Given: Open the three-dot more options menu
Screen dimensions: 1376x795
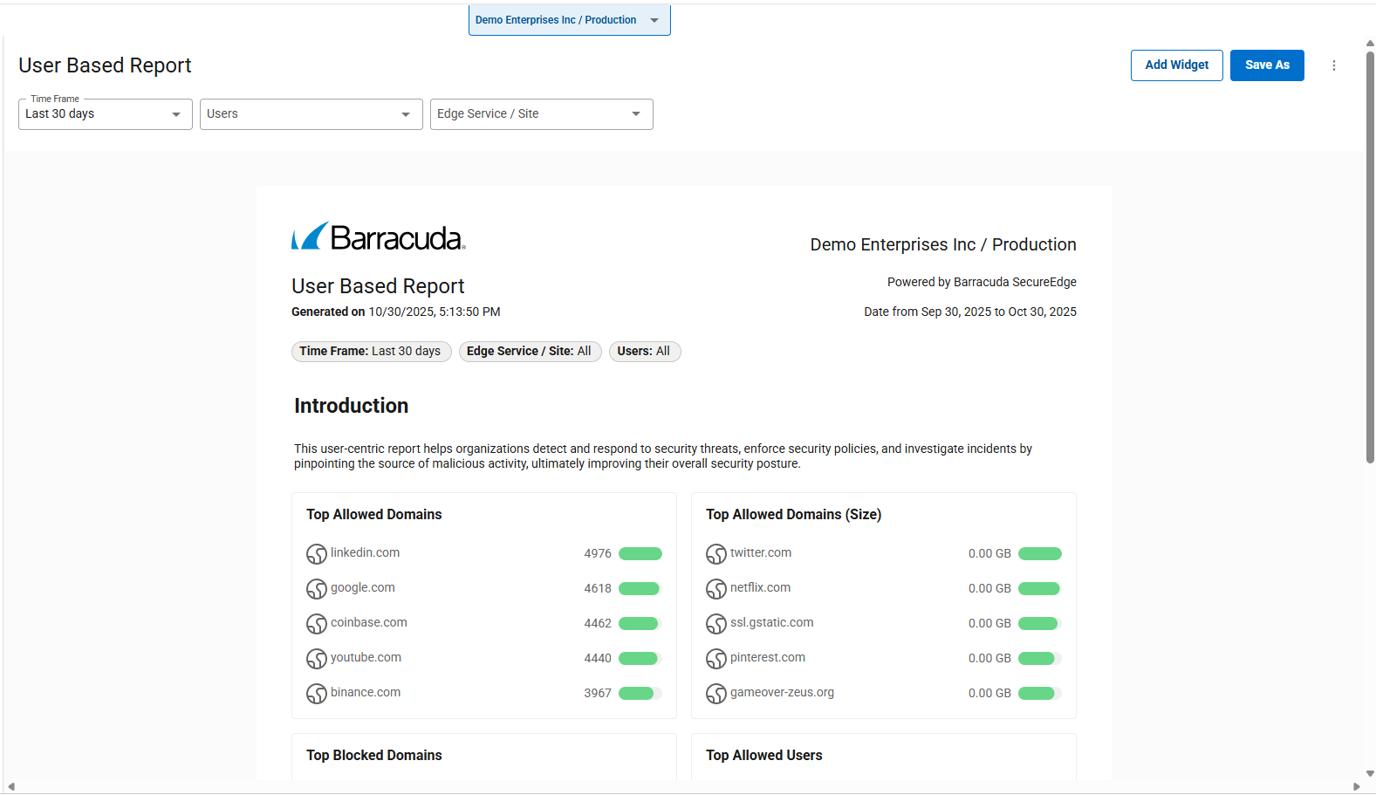Looking at the screenshot, I should tap(1333, 65).
